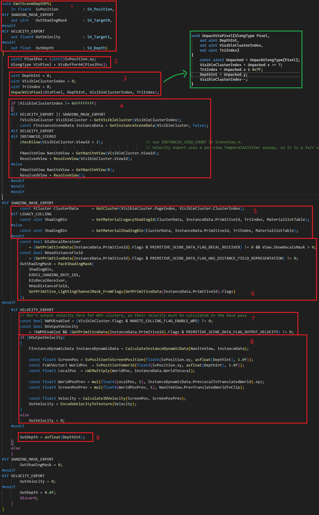The height and width of the screenshot is (515, 319).
Task: Click 'if (VisibleClusterIndex != 0xFFFFFFFF)' condition
Action: (x=54, y=103)
